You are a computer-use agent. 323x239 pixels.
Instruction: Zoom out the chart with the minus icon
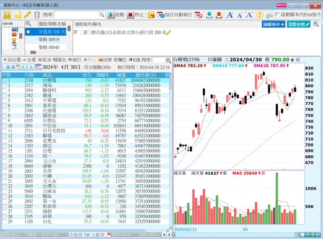pyautogui.click(x=308, y=235)
